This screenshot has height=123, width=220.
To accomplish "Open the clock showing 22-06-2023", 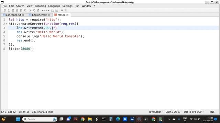I will click(x=208, y=119).
